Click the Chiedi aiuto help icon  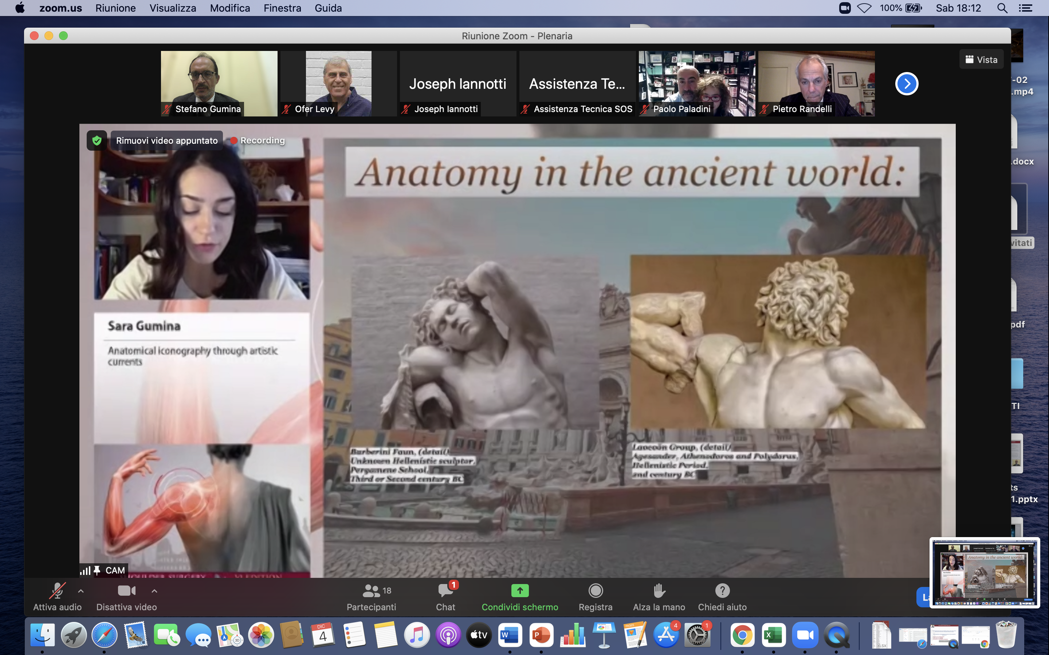[722, 591]
